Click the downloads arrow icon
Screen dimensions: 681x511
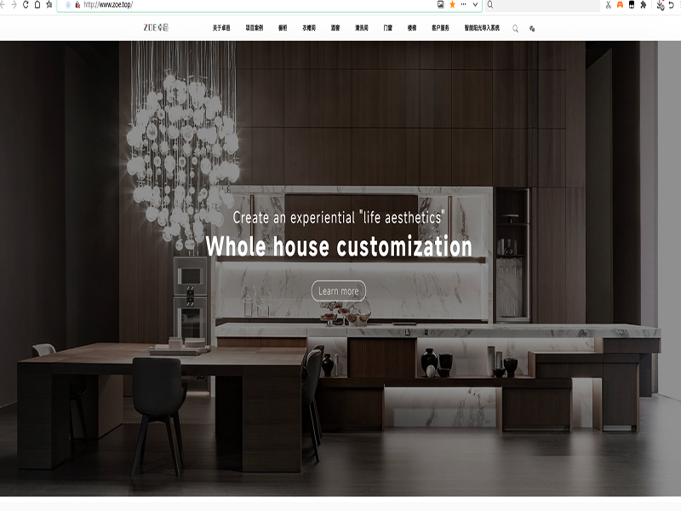(x=661, y=4)
